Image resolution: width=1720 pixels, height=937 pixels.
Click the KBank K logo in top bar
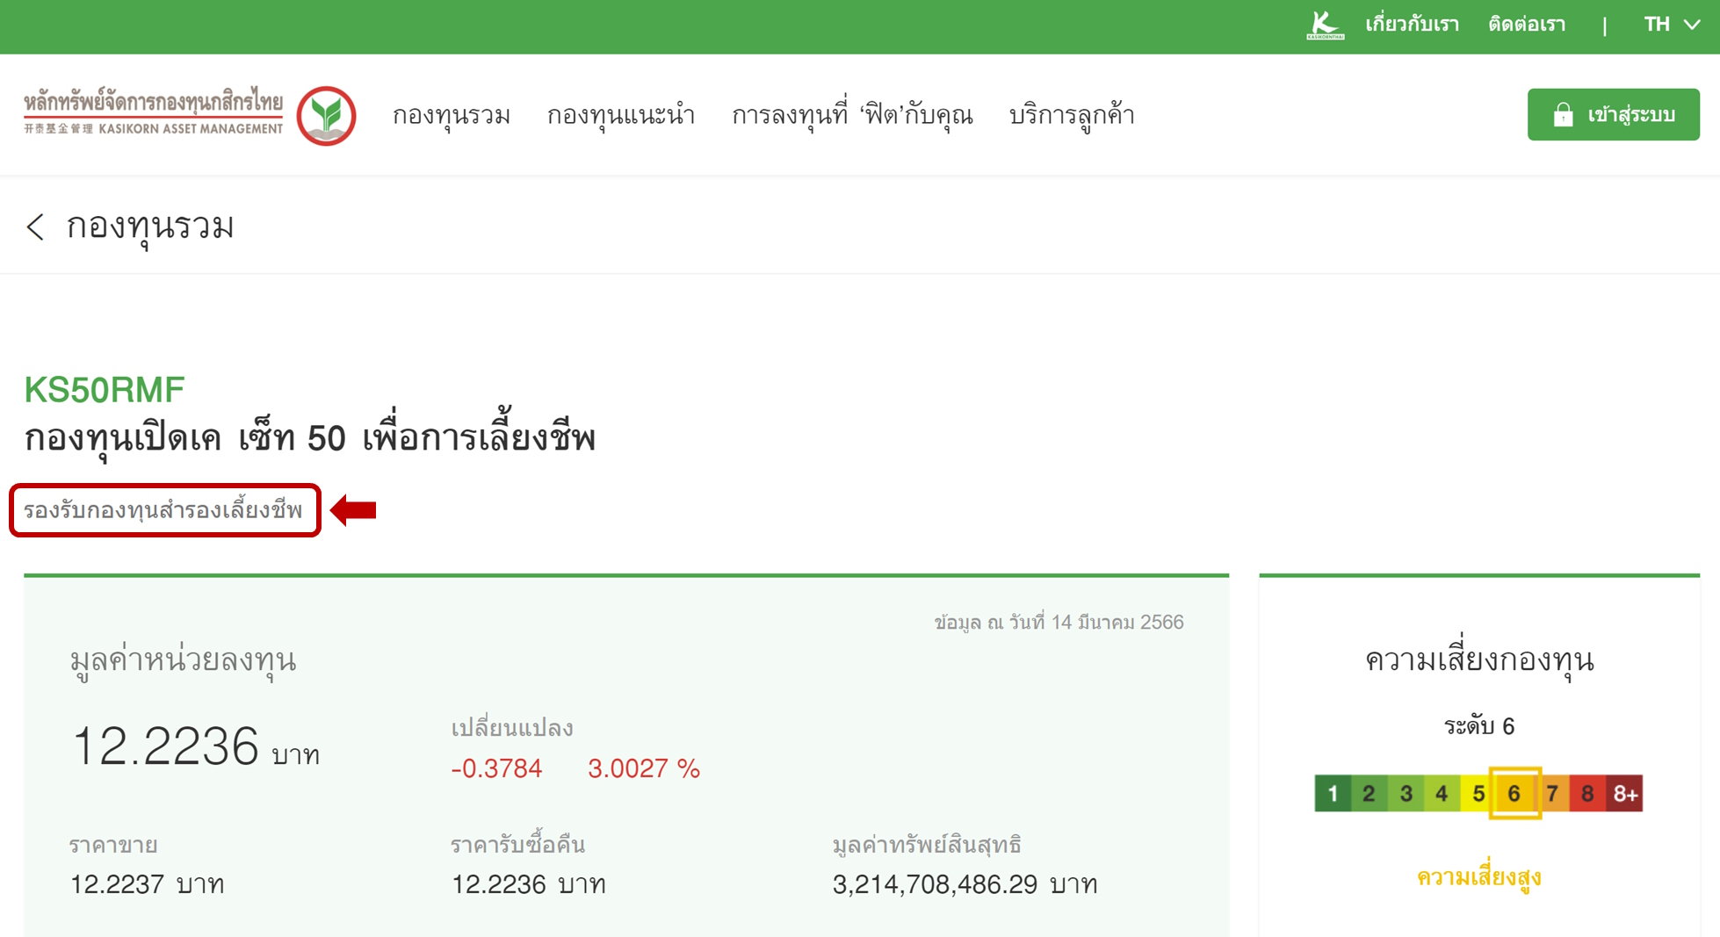(x=1326, y=25)
